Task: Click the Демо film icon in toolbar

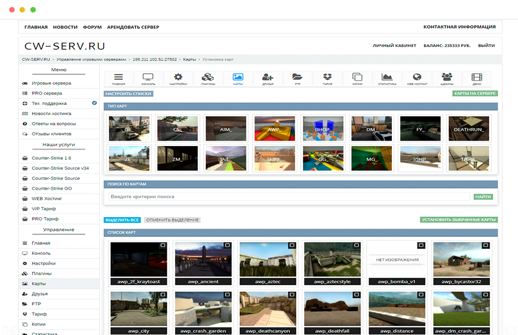Action: (476, 77)
